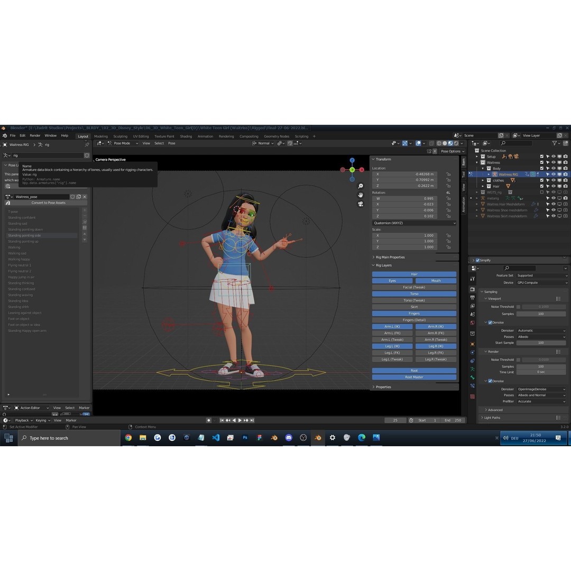Open Photoshop from the Windows taskbar
571x571 pixels.
point(245,438)
